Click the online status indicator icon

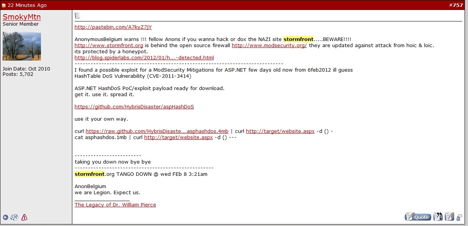coord(5,217)
